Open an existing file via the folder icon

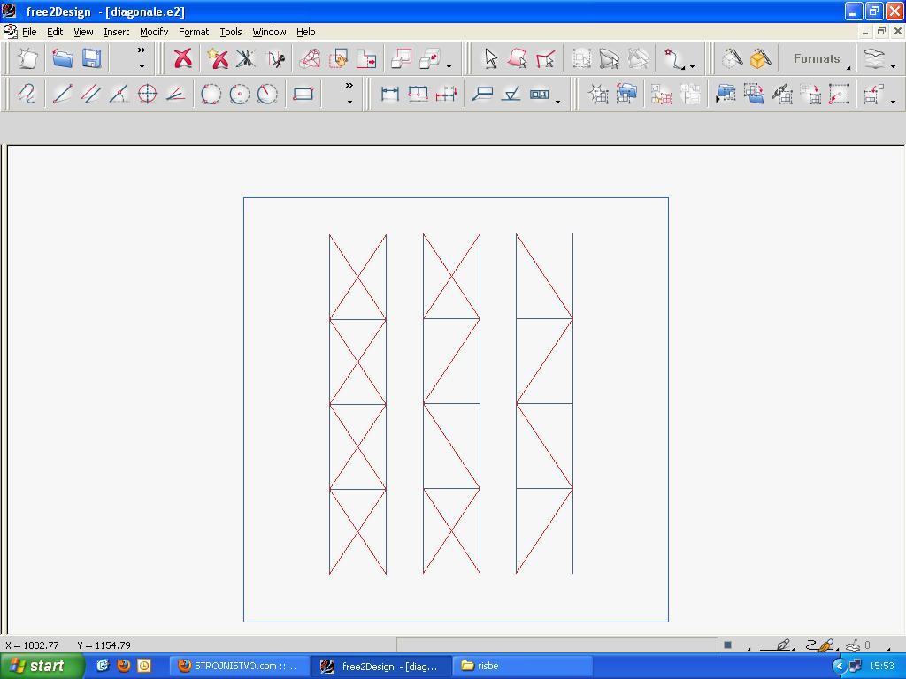tap(63, 58)
